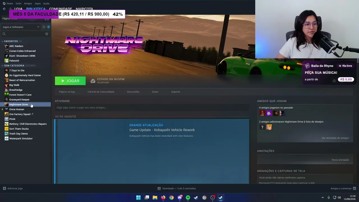Select Breathedge game icon
359x202 pixels.
click(6, 90)
